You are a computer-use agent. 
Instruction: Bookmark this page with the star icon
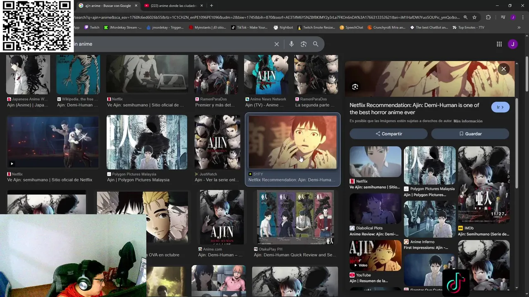(x=474, y=17)
